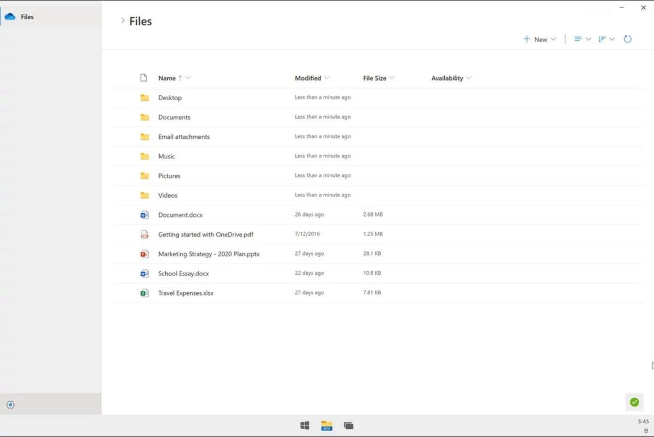Refresh the file list
This screenshot has width=654, height=437.
coord(628,39)
